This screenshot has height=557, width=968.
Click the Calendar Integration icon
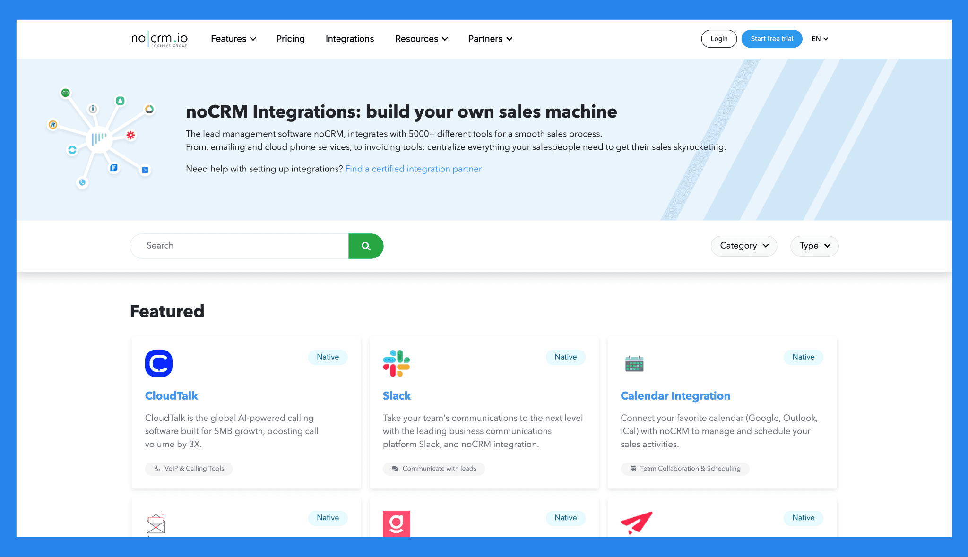click(x=634, y=363)
